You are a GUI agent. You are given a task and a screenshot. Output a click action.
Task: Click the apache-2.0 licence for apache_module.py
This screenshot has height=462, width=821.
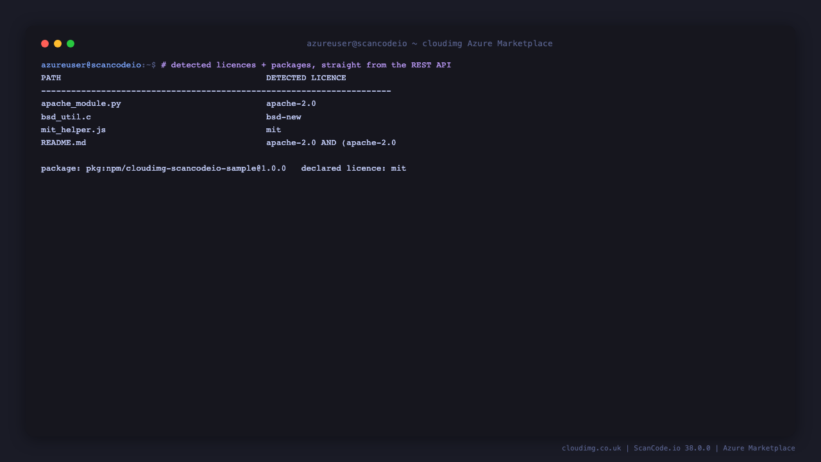coord(291,103)
